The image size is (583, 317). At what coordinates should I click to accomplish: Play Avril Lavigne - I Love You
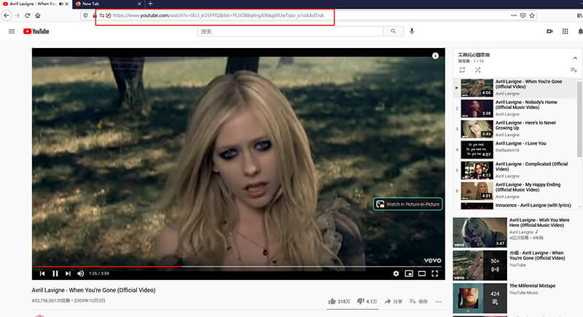pos(515,150)
